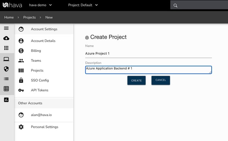This screenshot has height=141, width=228.
Task: Open Account Details menu item
Action: point(44,41)
